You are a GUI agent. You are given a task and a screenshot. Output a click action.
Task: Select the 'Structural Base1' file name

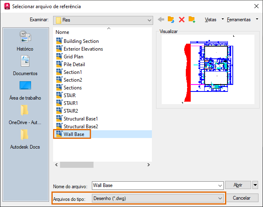[x=81, y=118]
